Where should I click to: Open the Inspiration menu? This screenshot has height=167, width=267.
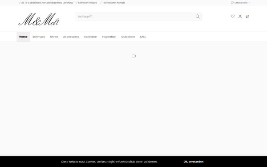click(x=109, y=37)
